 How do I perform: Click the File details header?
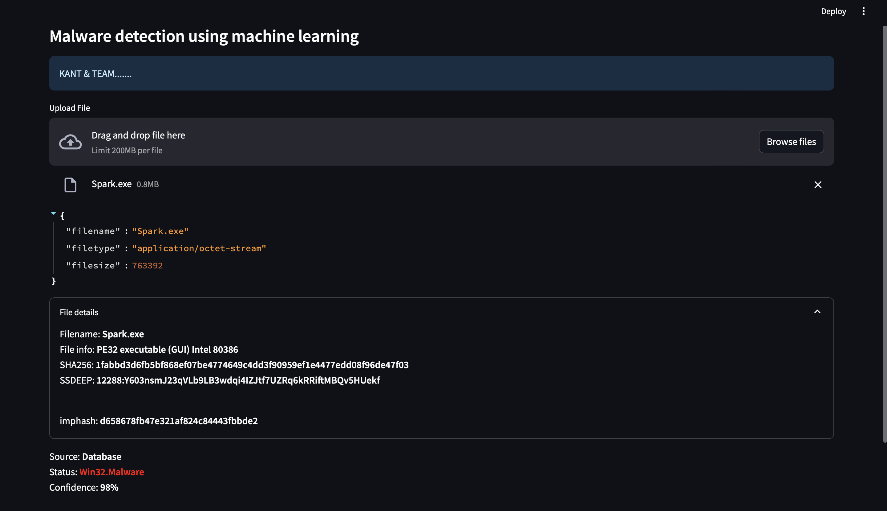click(79, 312)
